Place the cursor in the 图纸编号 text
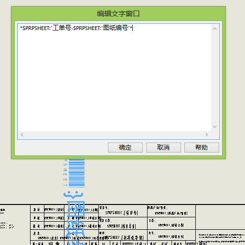 (x=116, y=28)
